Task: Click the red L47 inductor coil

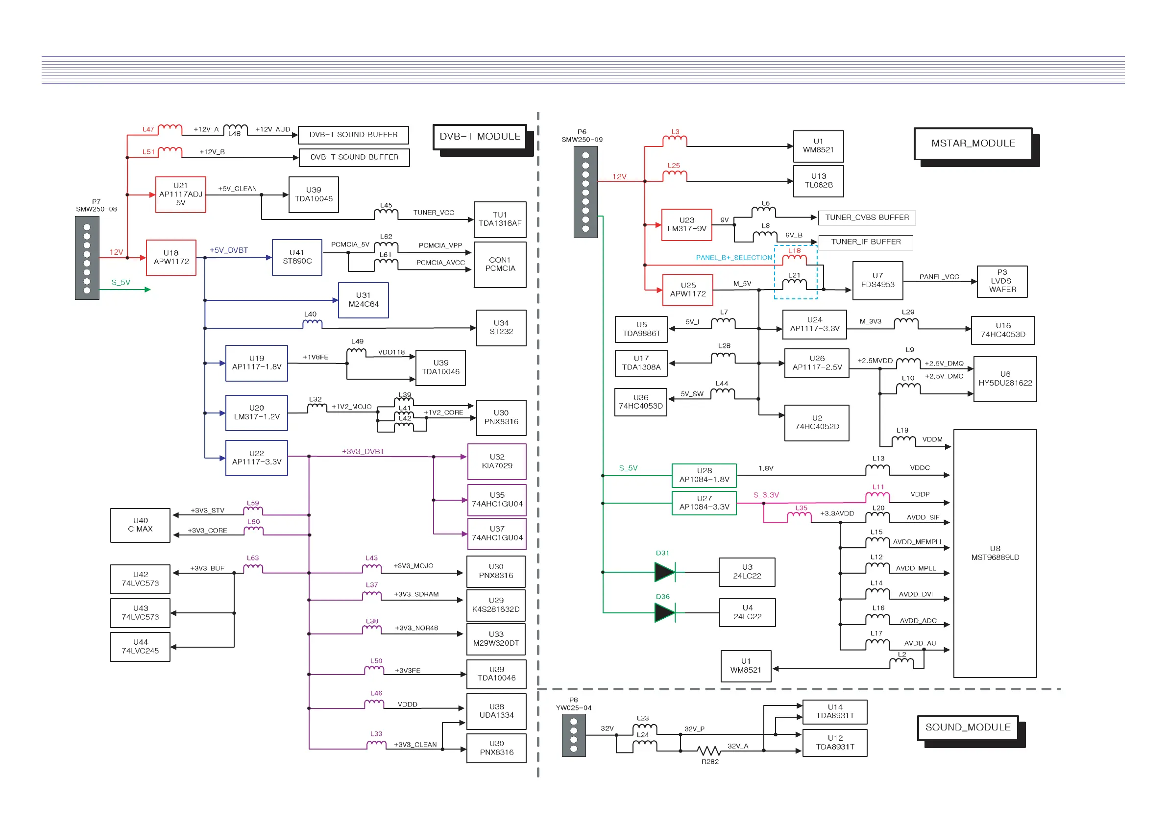Action: pyautogui.click(x=170, y=128)
